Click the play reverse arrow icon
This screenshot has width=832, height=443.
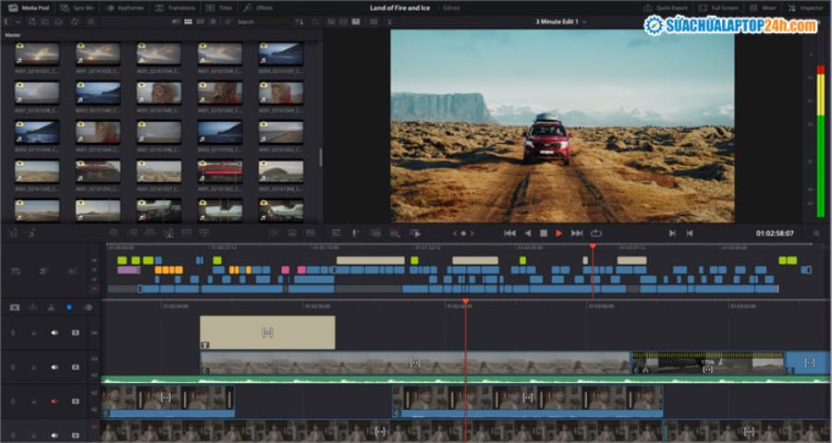point(528,233)
